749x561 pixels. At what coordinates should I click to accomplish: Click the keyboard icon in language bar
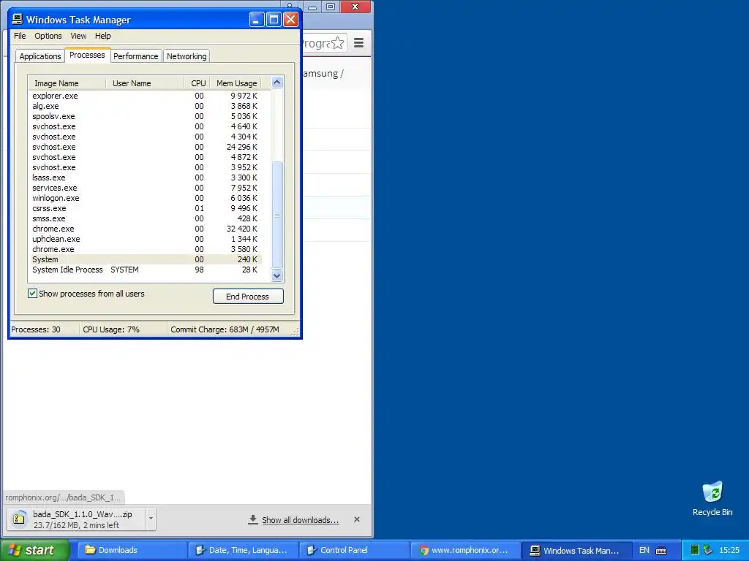click(x=661, y=551)
